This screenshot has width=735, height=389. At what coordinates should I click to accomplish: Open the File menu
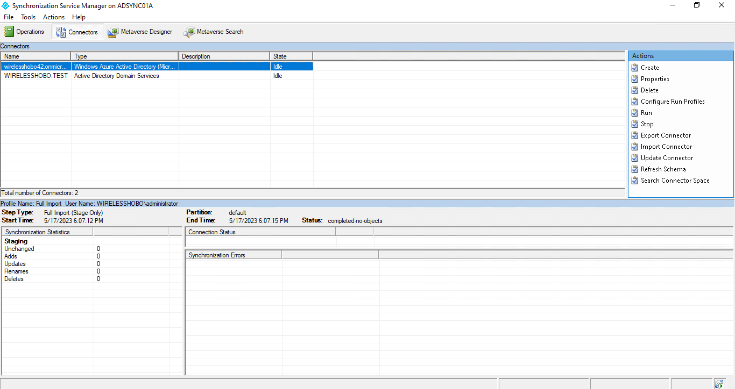click(9, 17)
